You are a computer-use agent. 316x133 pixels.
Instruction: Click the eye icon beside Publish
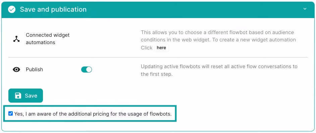coord(16,70)
